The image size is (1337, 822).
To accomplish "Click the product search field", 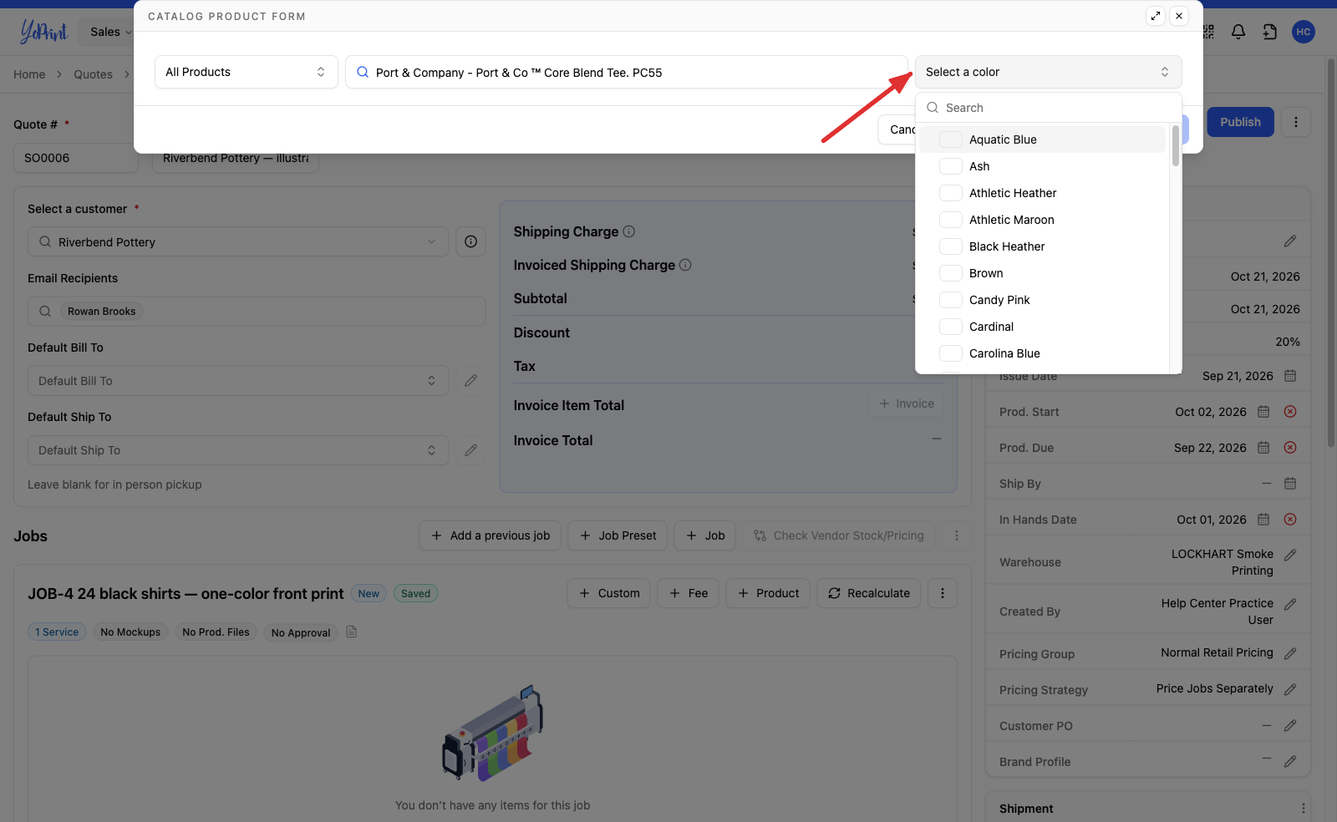I will point(627,72).
